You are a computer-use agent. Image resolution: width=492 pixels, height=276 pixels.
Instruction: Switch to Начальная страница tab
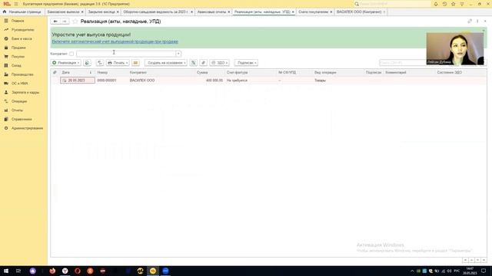click(x=22, y=12)
